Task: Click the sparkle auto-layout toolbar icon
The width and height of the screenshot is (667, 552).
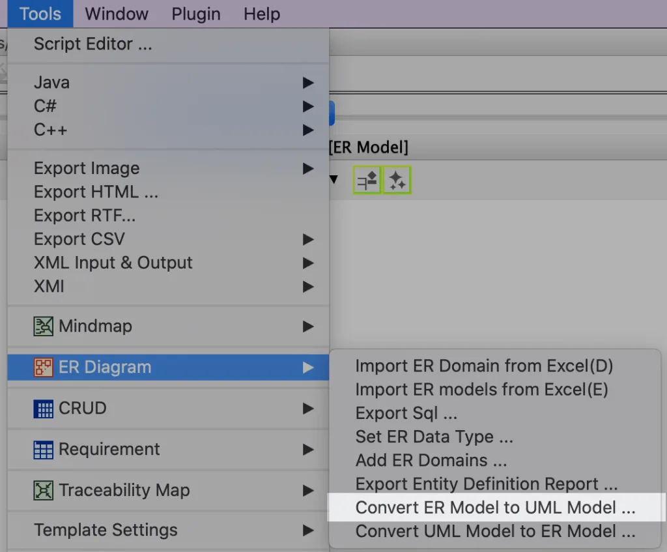Action: (x=397, y=181)
